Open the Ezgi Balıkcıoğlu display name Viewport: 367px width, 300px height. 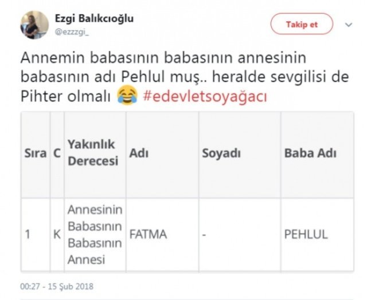click(94, 18)
